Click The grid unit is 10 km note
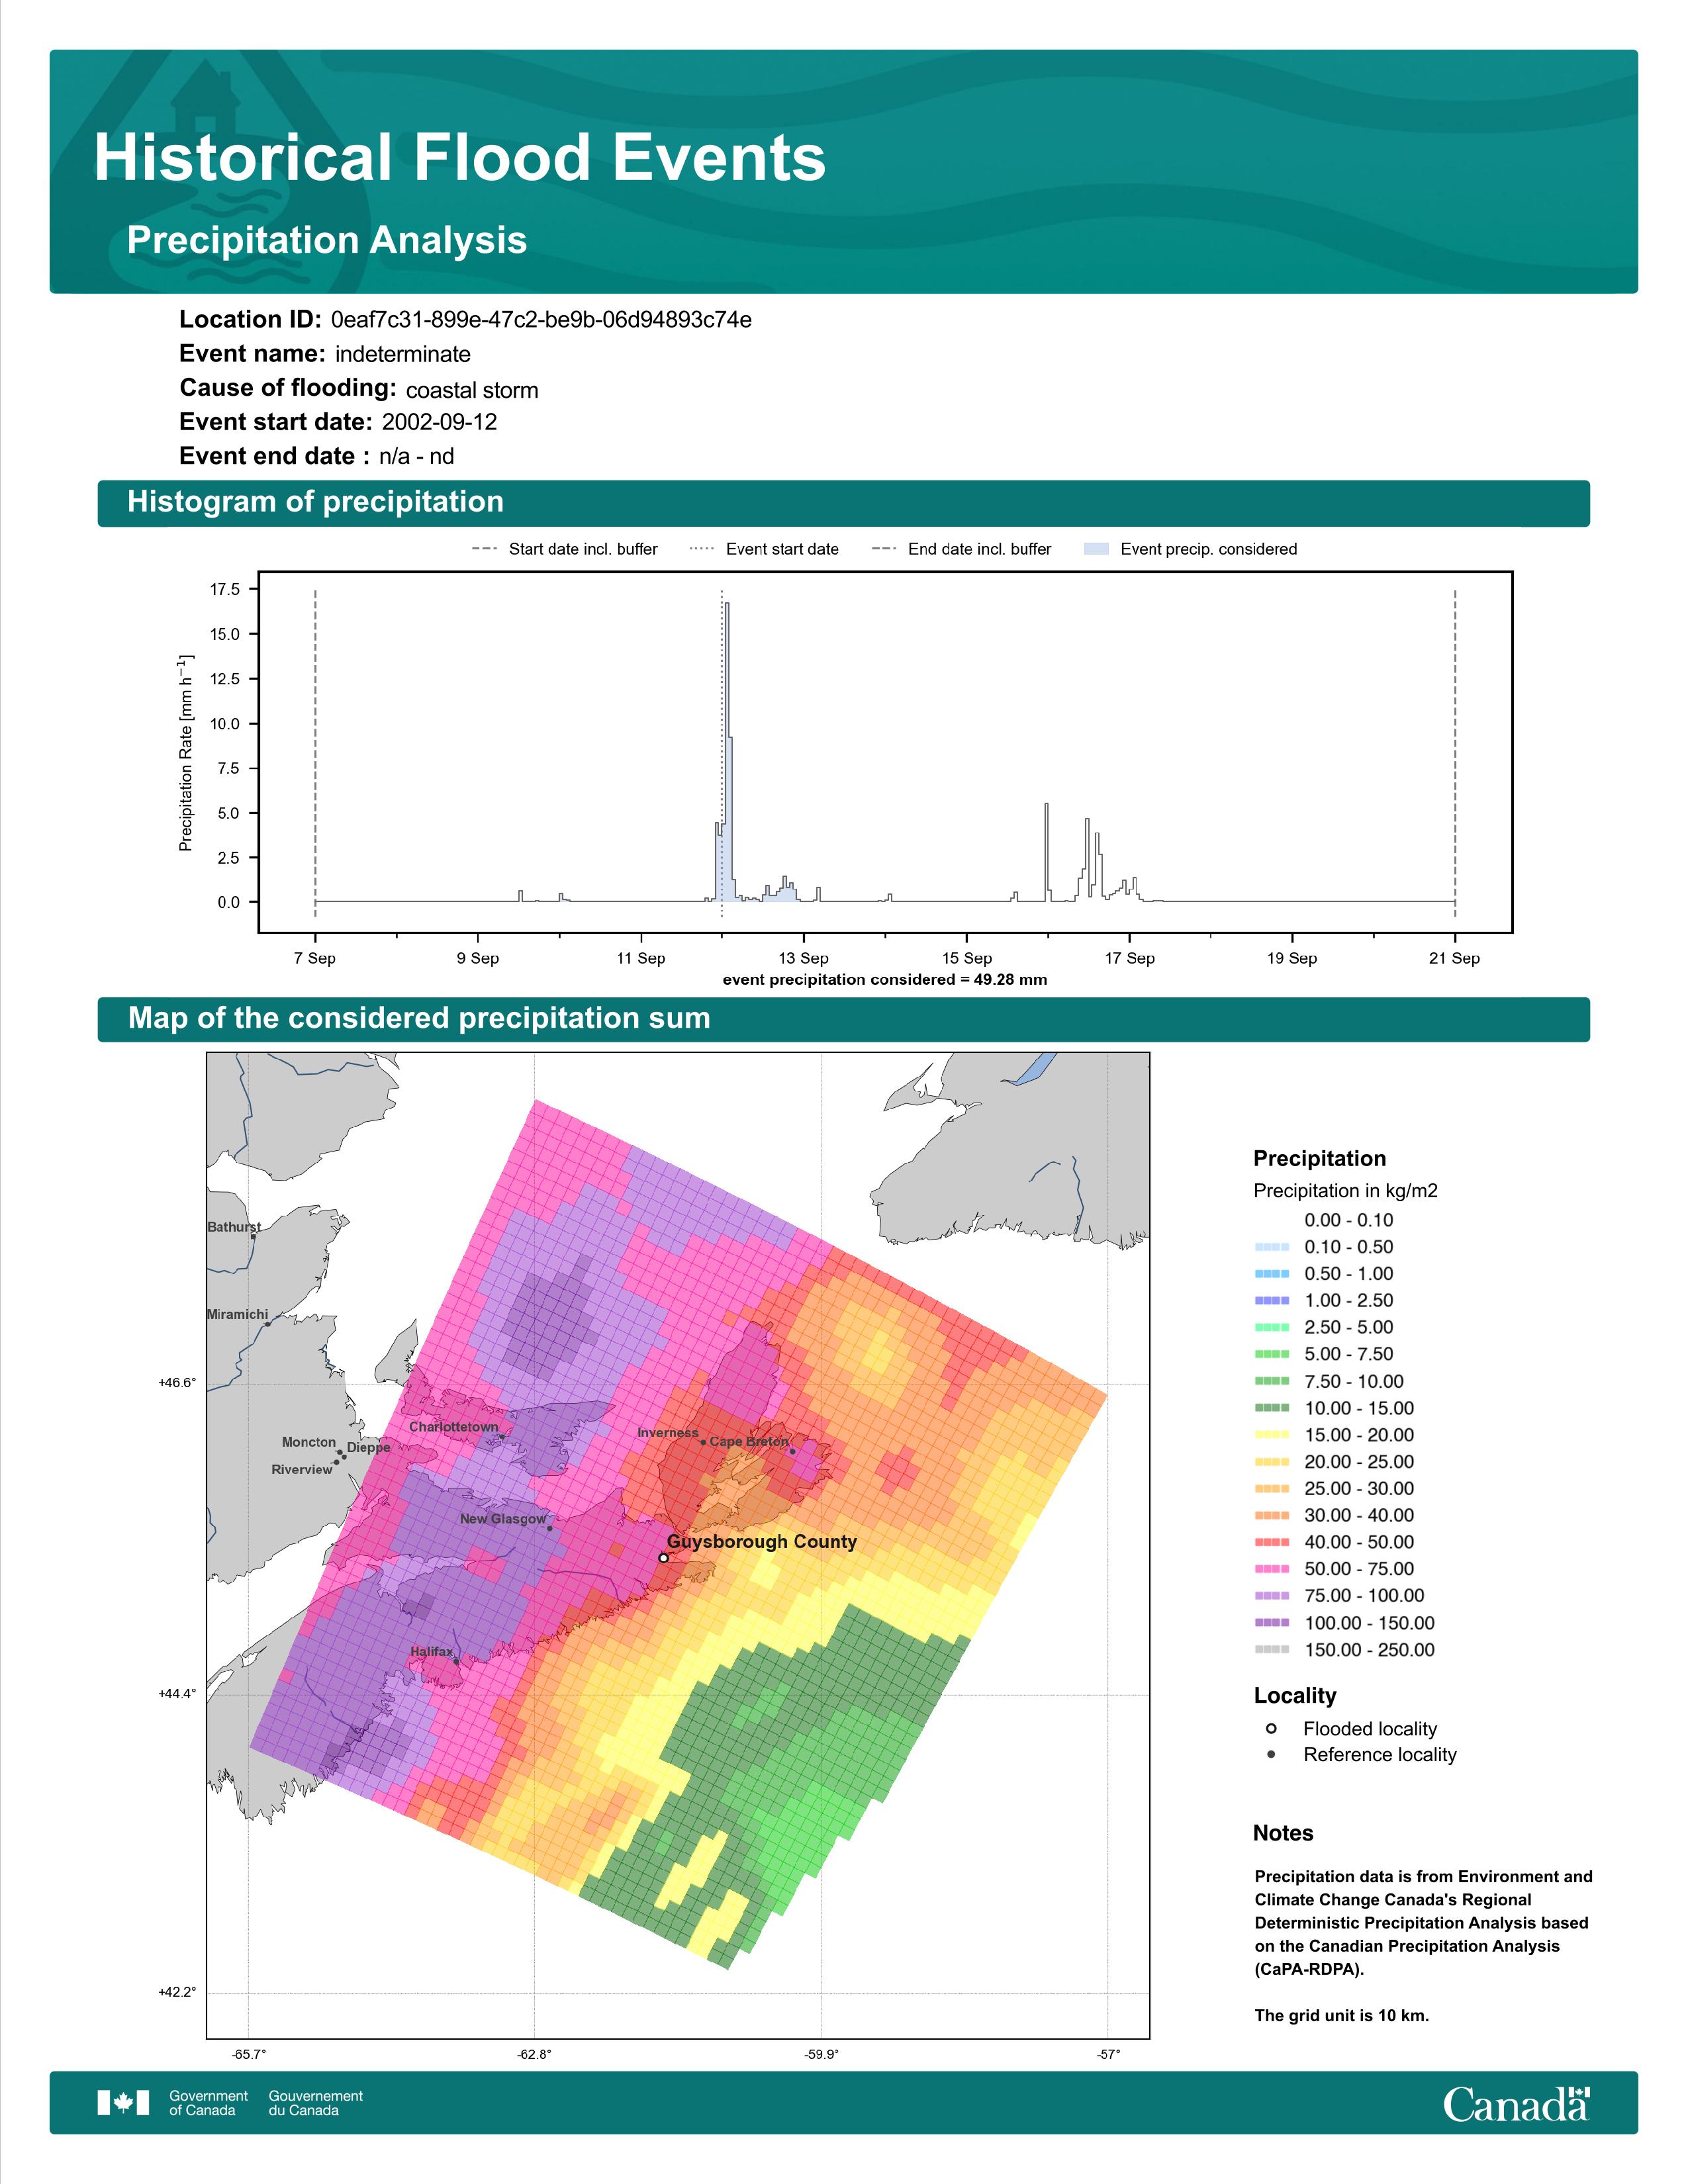Screen dimensions: 1688x2184 point(1342,2015)
